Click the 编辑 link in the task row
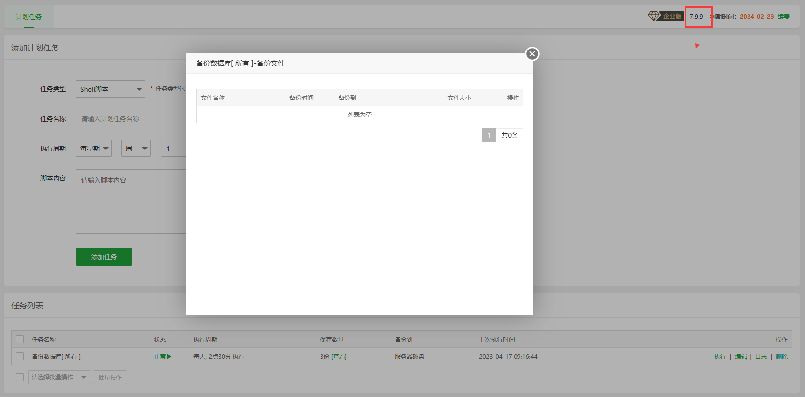The image size is (805, 397). click(x=741, y=356)
